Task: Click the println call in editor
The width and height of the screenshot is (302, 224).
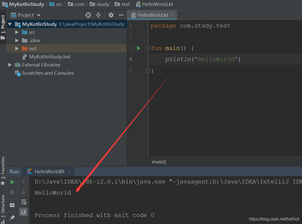Action: [178, 59]
